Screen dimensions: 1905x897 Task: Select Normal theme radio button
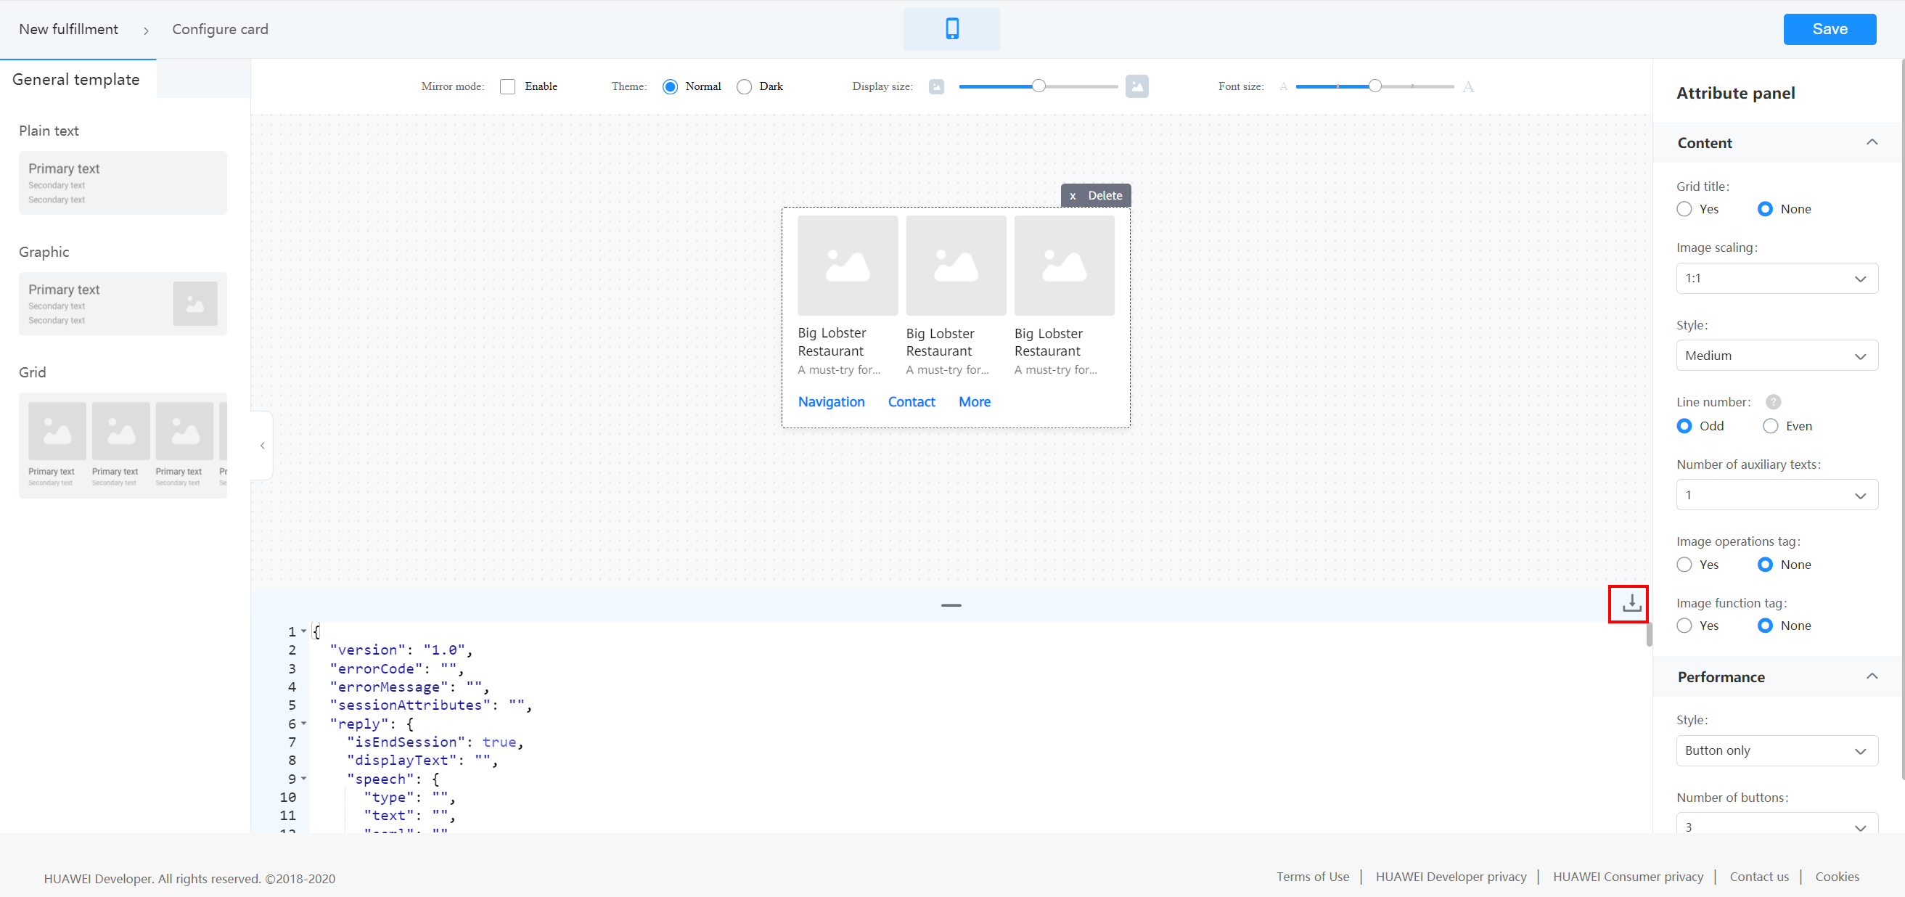coord(670,86)
